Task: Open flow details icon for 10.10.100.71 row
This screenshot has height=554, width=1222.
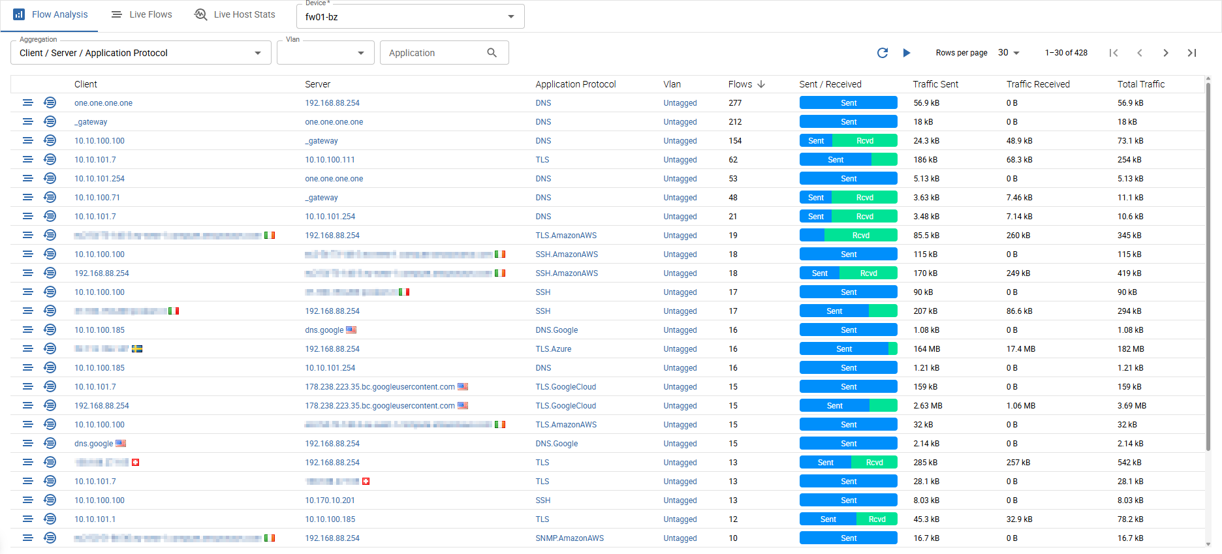Action: tap(50, 198)
